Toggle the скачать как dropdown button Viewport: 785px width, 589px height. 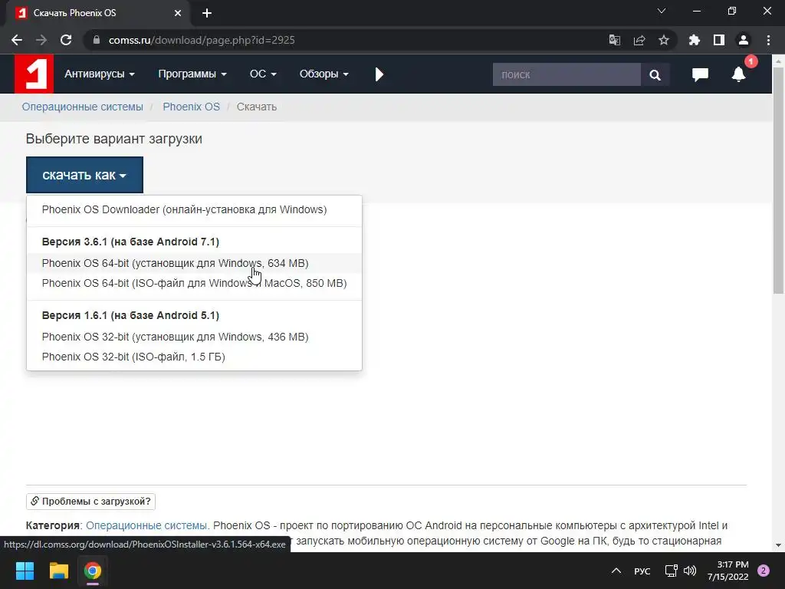pos(84,175)
